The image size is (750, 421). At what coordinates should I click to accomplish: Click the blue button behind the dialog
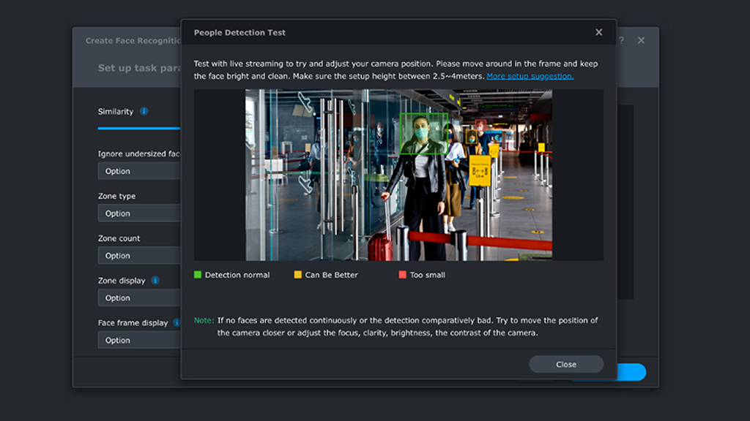631,372
